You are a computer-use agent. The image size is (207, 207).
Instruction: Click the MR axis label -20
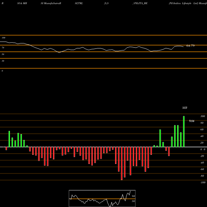click(x=202, y=156)
